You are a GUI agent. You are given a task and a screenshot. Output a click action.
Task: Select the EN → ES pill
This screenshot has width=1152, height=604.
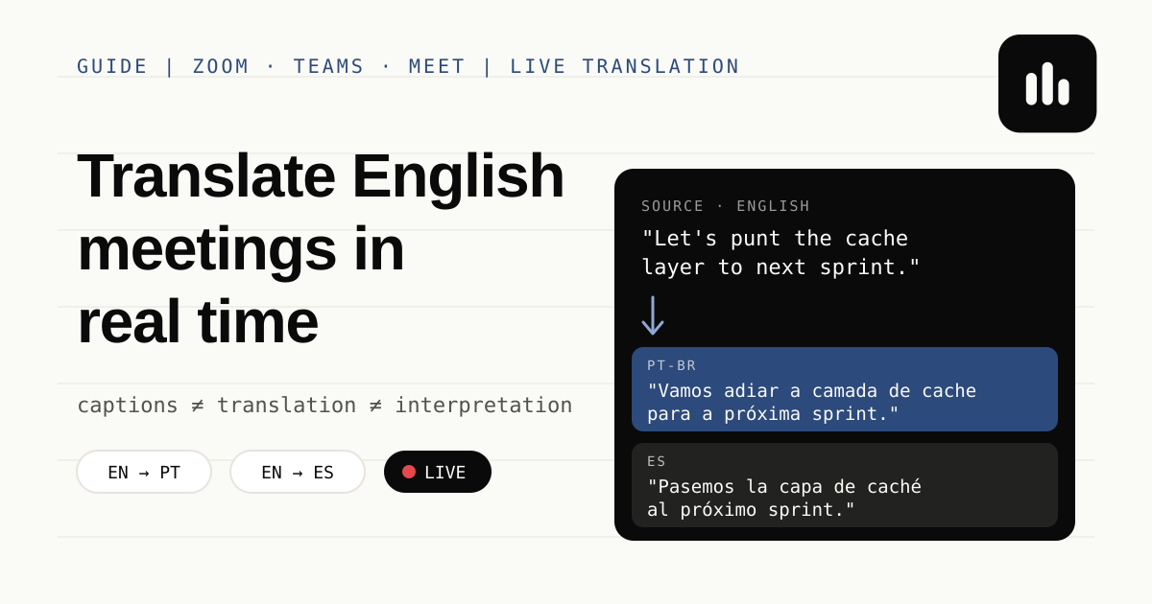coord(298,472)
